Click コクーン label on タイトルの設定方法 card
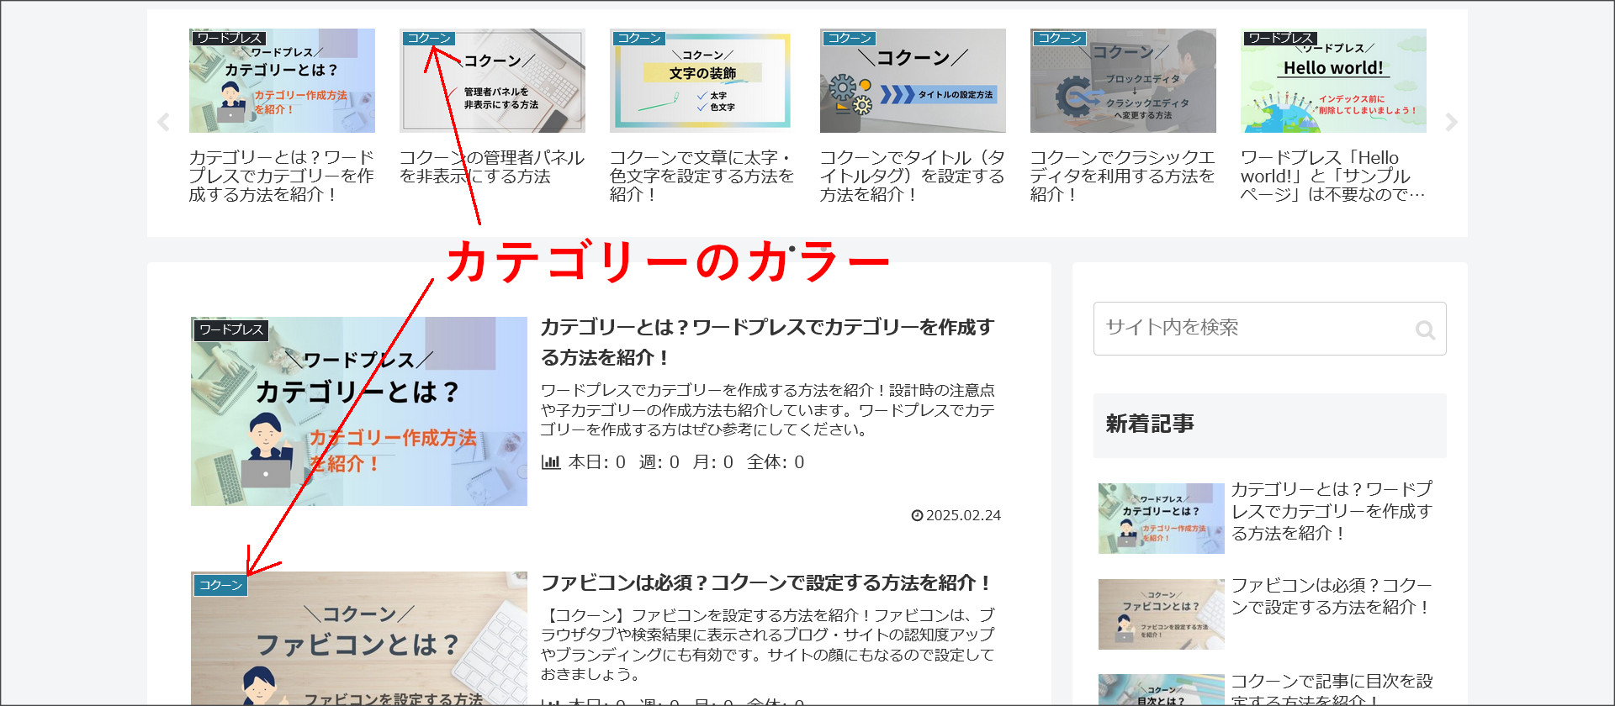 coord(850,38)
